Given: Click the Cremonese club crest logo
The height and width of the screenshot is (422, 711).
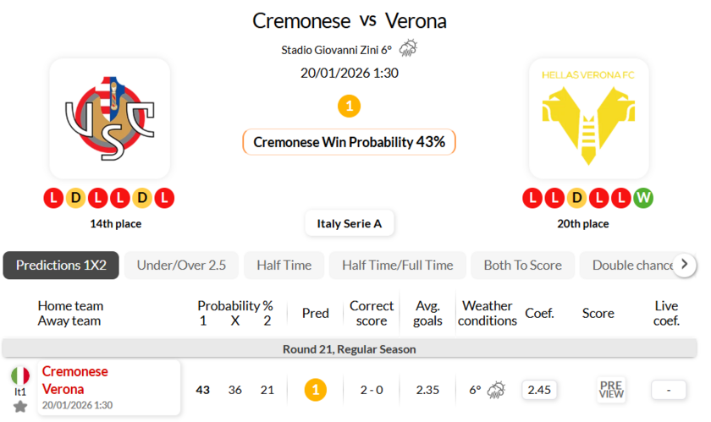Looking at the screenshot, I should (x=110, y=118).
